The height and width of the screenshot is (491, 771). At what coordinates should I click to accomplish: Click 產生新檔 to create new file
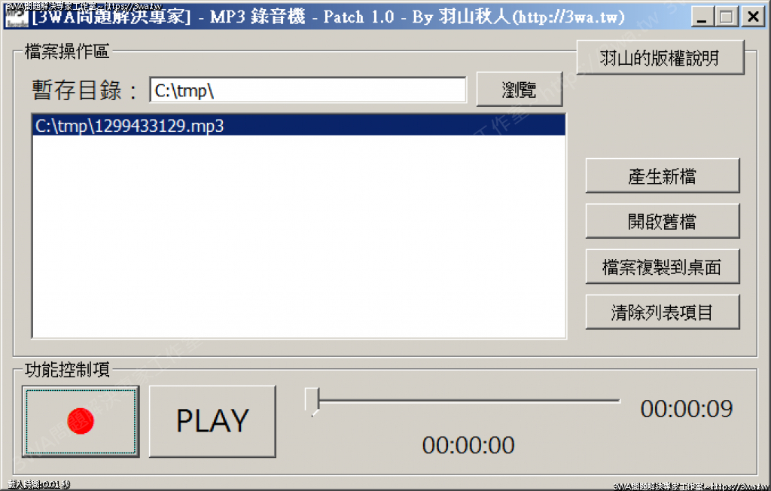pos(663,175)
